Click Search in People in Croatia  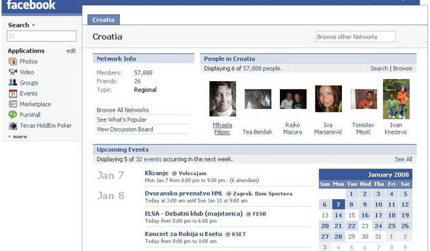[379, 68]
